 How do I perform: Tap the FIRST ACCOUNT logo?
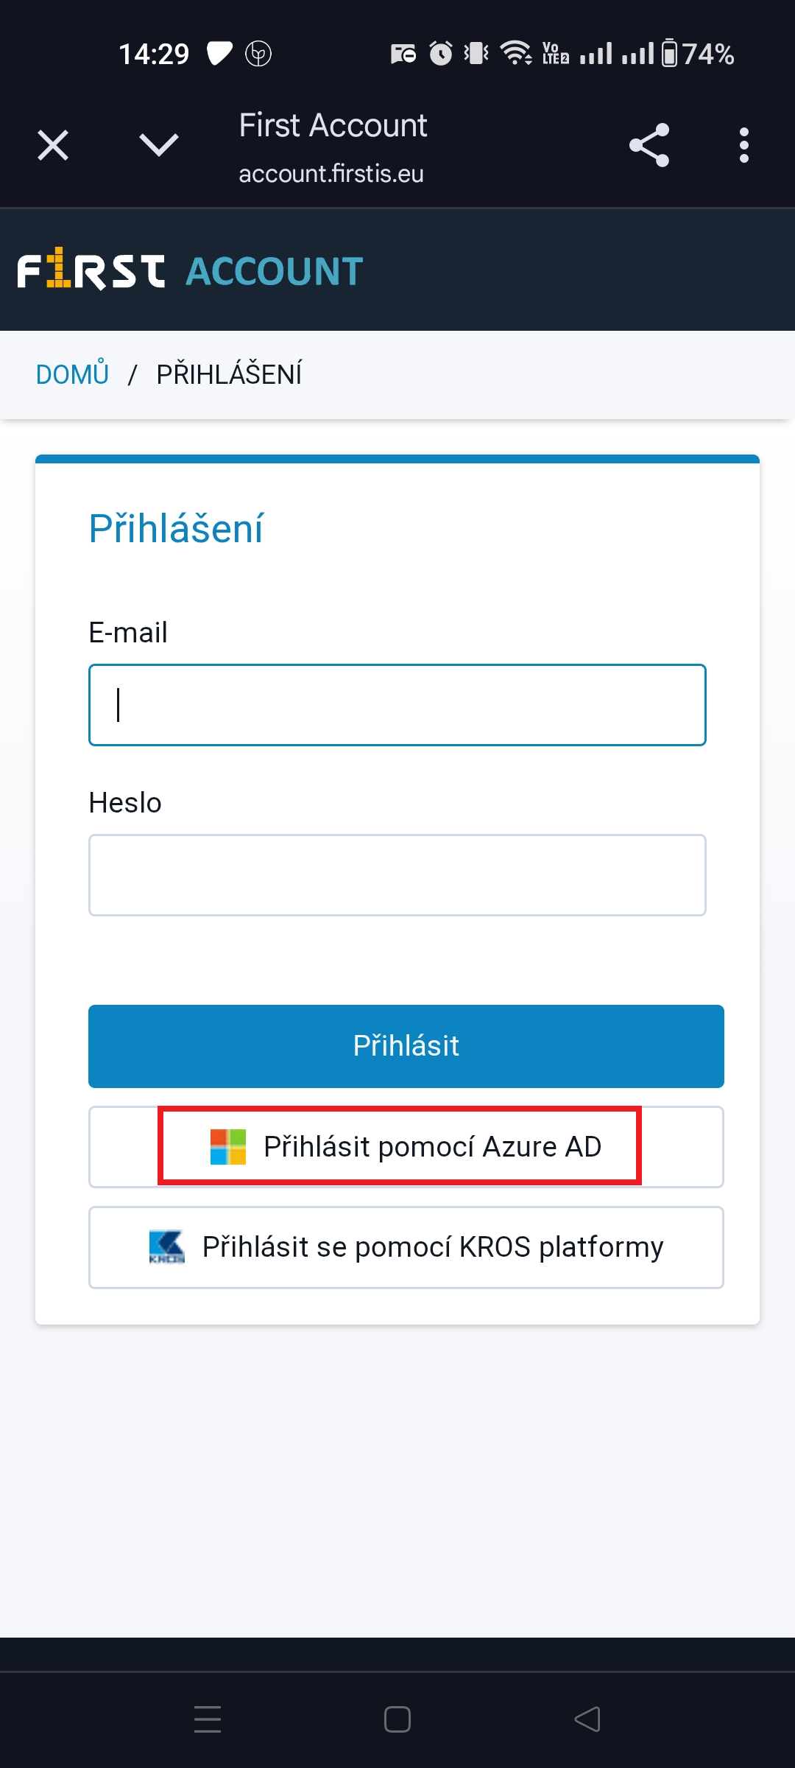(x=191, y=271)
